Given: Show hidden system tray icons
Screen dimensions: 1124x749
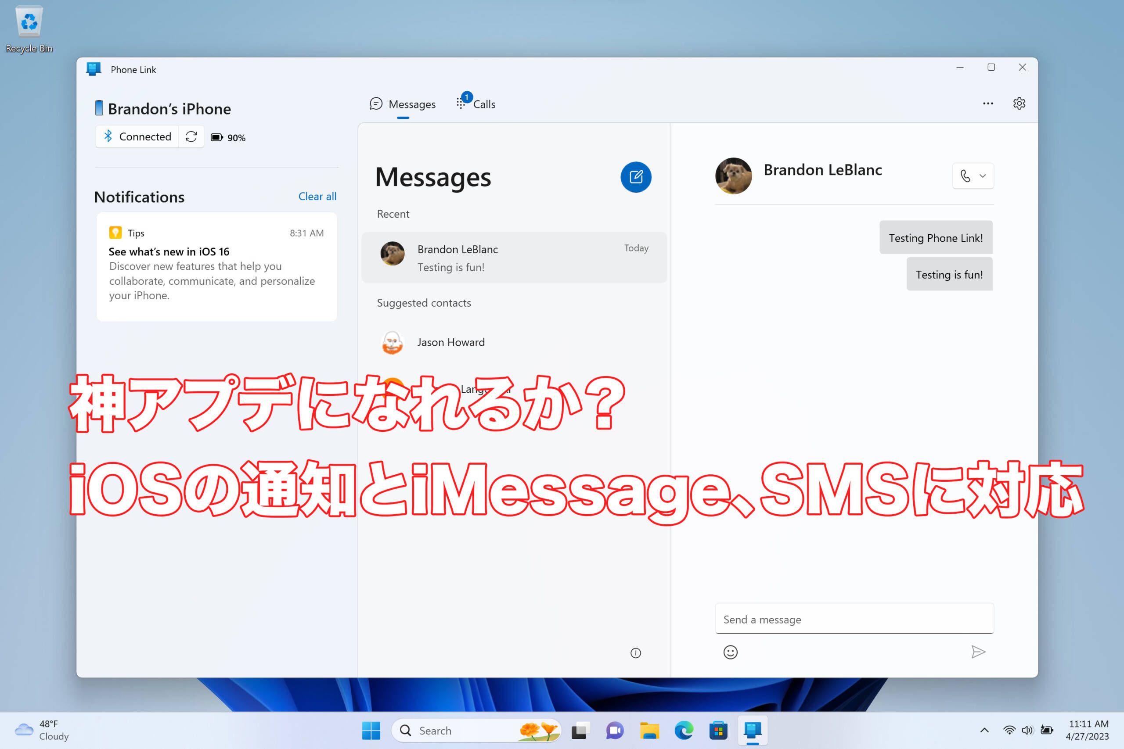Looking at the screenshot, I should 984,730.
